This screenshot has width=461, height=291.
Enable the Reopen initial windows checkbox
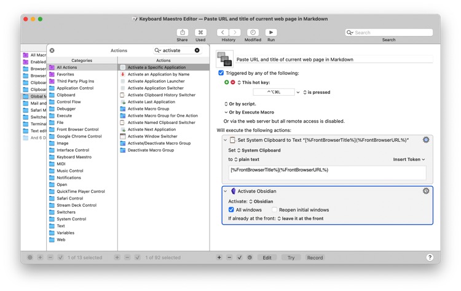(x=274, y=210)
